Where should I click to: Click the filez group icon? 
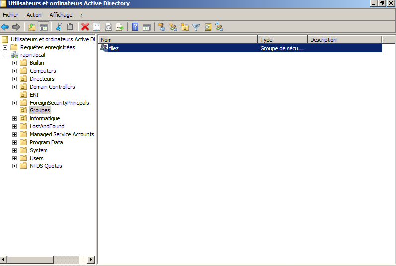pyautogui.click(x=104, y=48)
